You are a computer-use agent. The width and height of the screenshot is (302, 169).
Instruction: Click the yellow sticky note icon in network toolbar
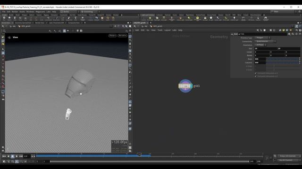[x=284, y=30]
